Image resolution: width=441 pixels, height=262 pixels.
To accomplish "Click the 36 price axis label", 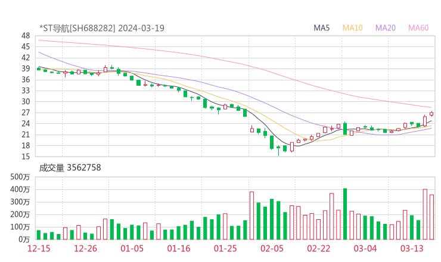I will point(26,80).
